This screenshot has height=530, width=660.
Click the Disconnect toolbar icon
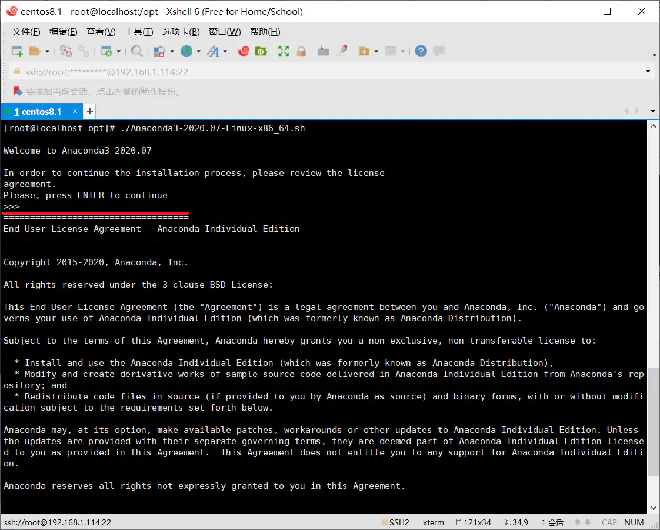pyautogui.click(x=66, y=51)
